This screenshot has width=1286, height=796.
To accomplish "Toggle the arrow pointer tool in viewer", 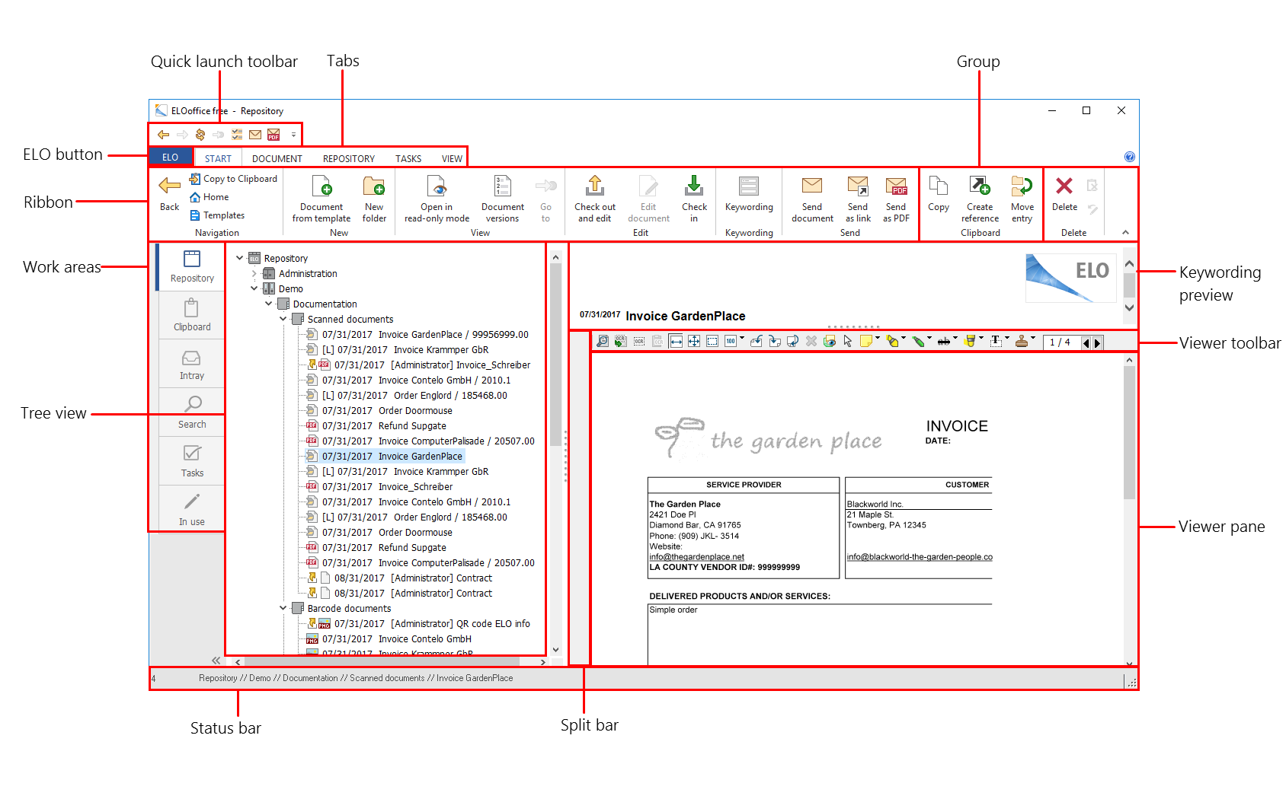I will tap(847, 342).
